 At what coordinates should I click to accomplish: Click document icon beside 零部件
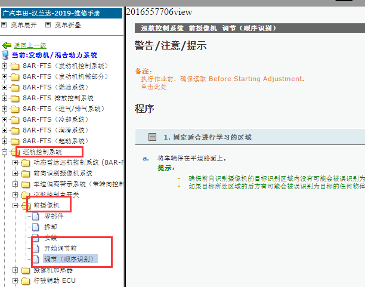point(36,216)
